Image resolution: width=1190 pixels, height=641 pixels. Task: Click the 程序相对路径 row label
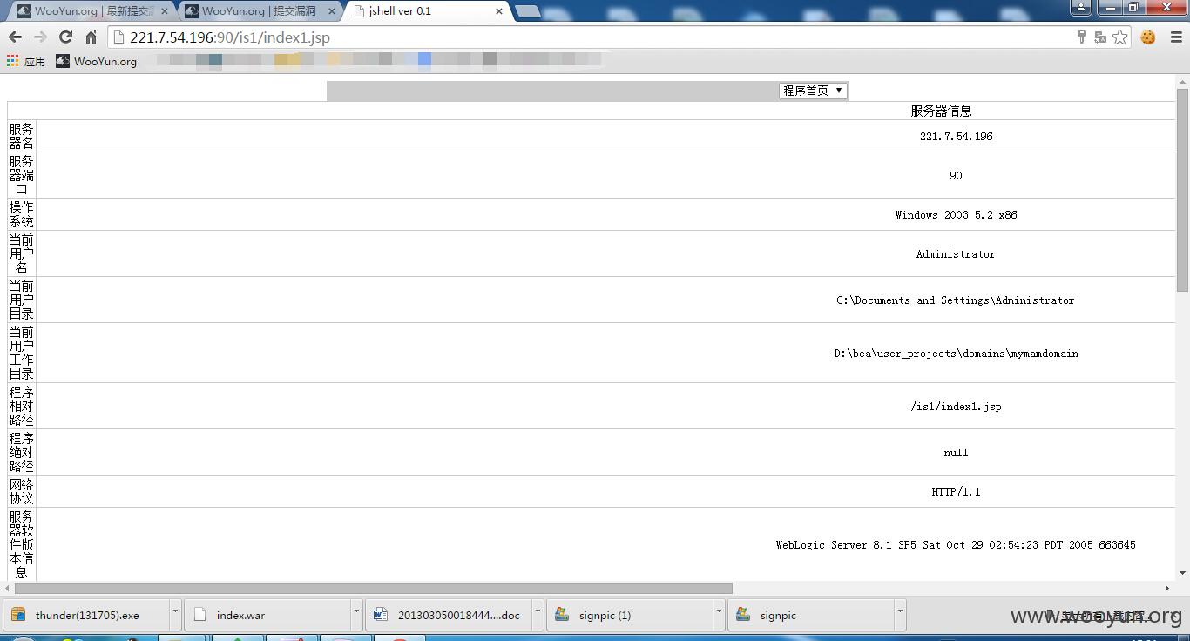coord(22,406)
